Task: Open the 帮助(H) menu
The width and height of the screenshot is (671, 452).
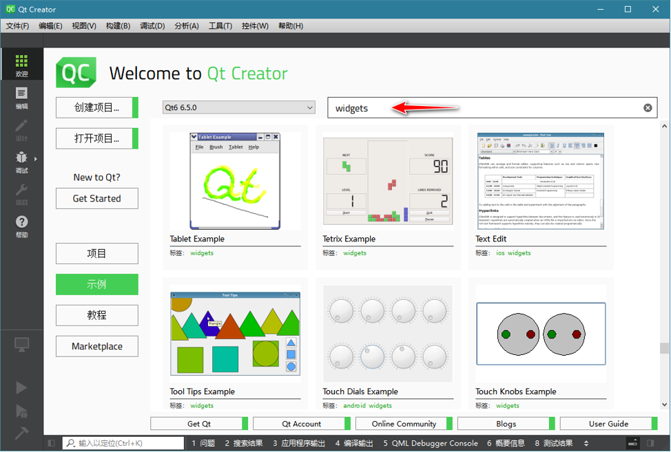Action: 291,25
